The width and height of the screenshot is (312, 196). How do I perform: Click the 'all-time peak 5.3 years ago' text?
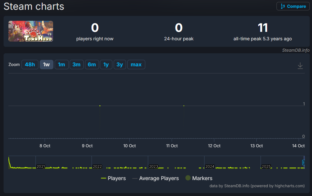[262, 39]
